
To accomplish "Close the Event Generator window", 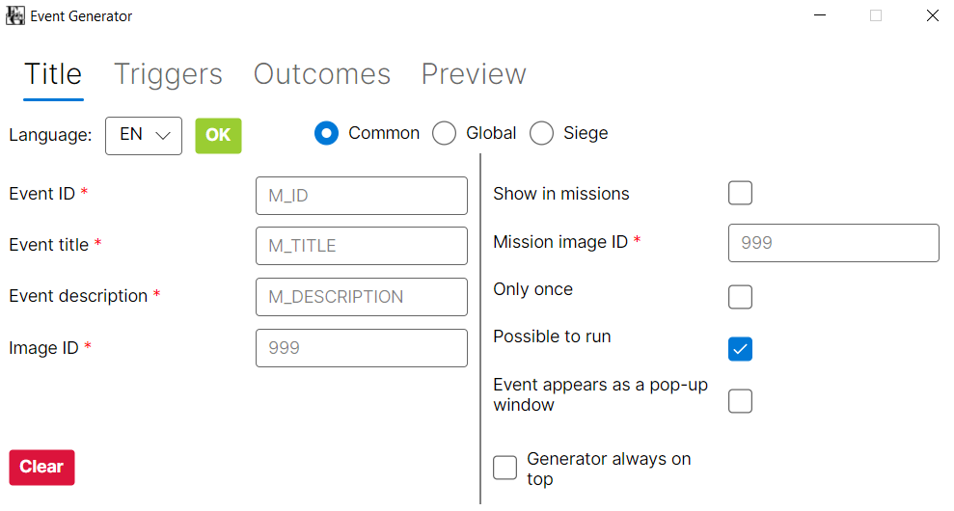I will (x=932, y=15).
